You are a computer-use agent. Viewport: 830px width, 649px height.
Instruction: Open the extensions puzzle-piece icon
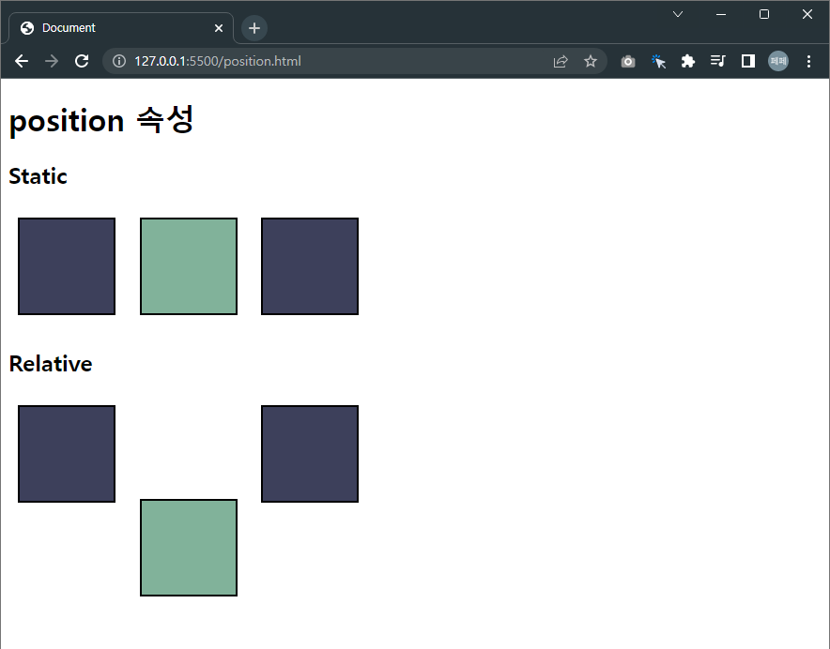[688, 61]
